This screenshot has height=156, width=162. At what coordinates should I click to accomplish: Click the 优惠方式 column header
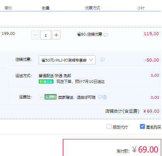(93, 8)
